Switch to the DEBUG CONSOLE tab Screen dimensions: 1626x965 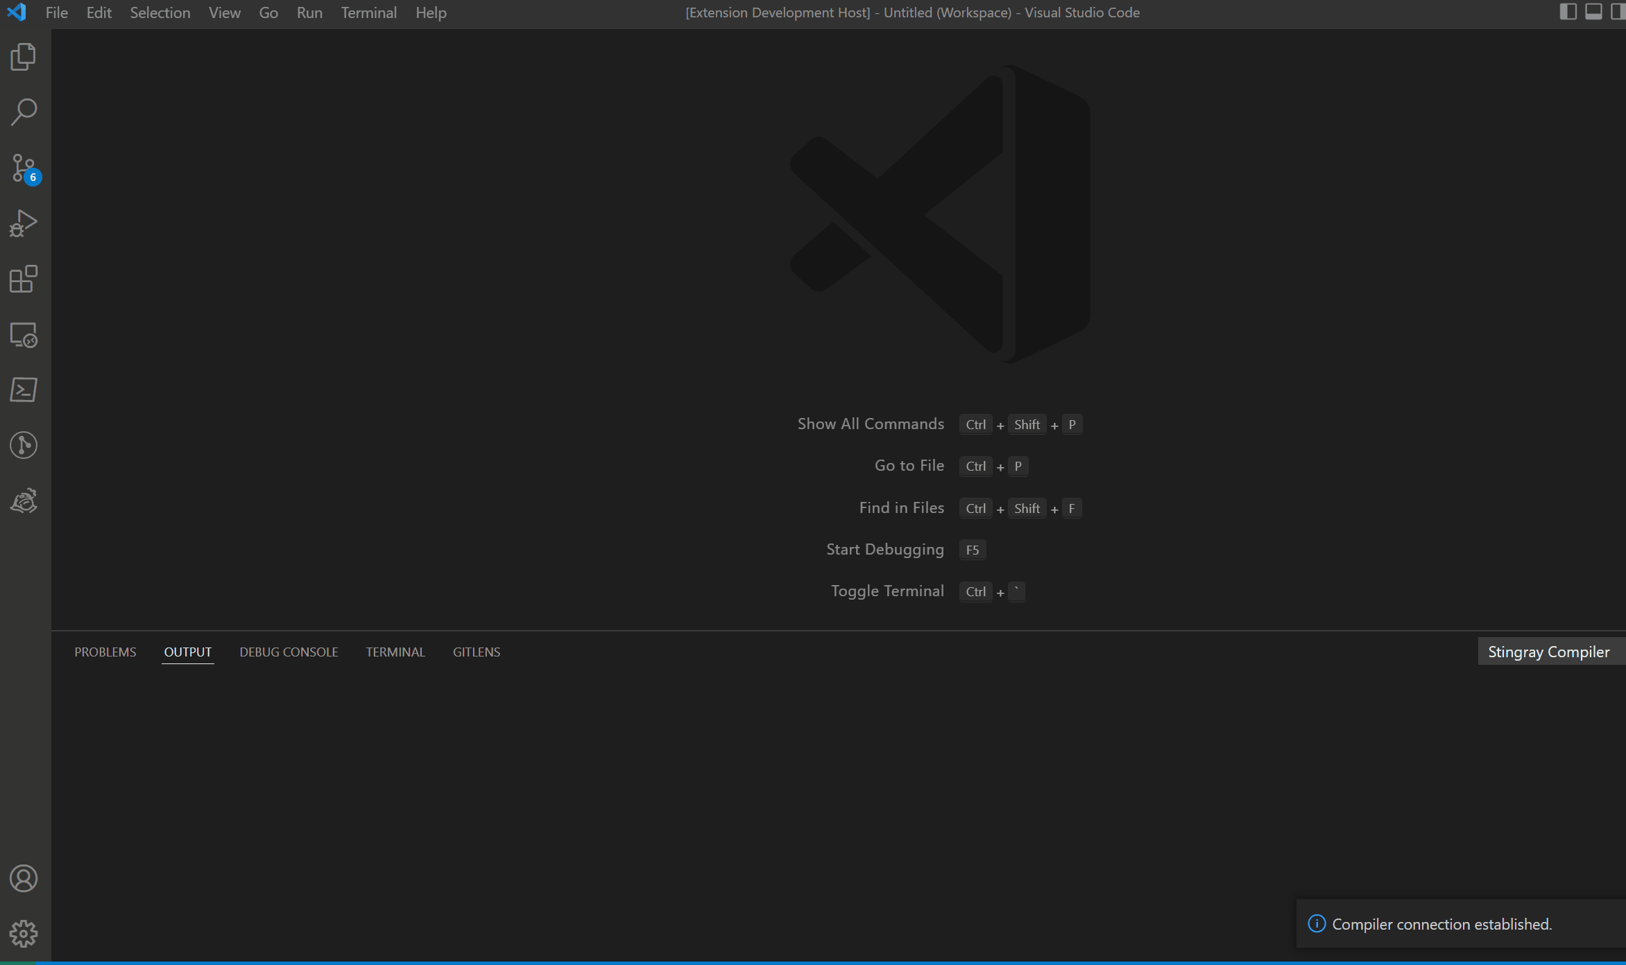point(289,652)
